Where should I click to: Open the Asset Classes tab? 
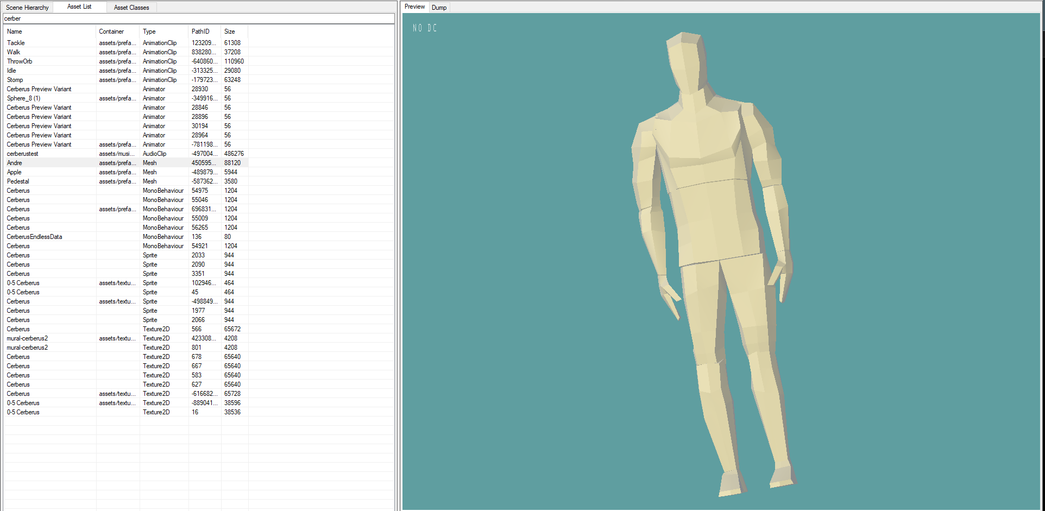[131, 8]
